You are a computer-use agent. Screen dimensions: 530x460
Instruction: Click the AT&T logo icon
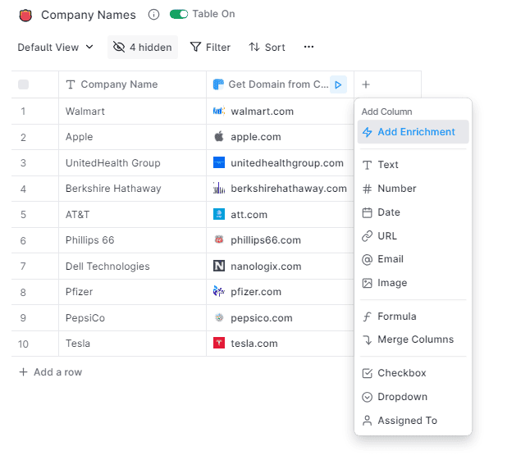[219, 214]
